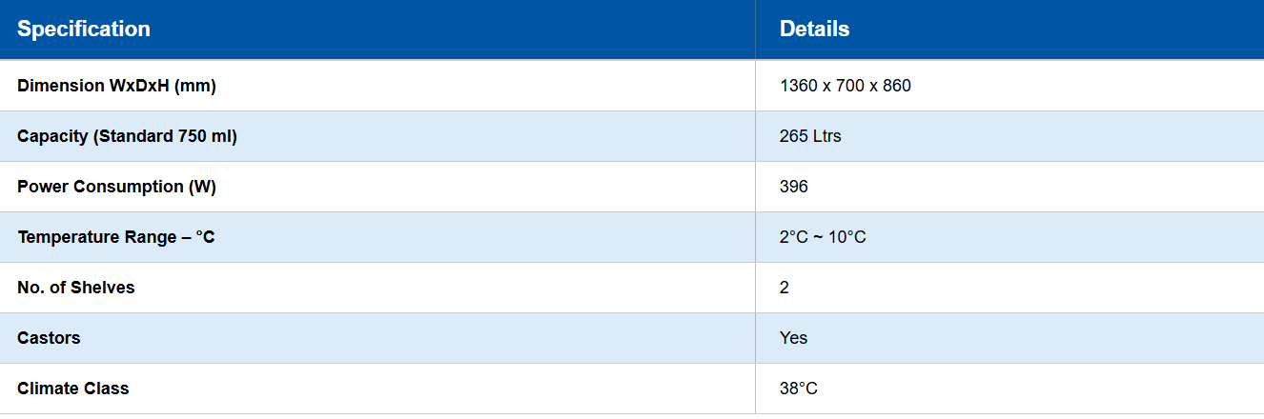The height and width of the screenshot is (419, 1264).
Task: Click the 396 power value
Action: click(x=793, y=187)
